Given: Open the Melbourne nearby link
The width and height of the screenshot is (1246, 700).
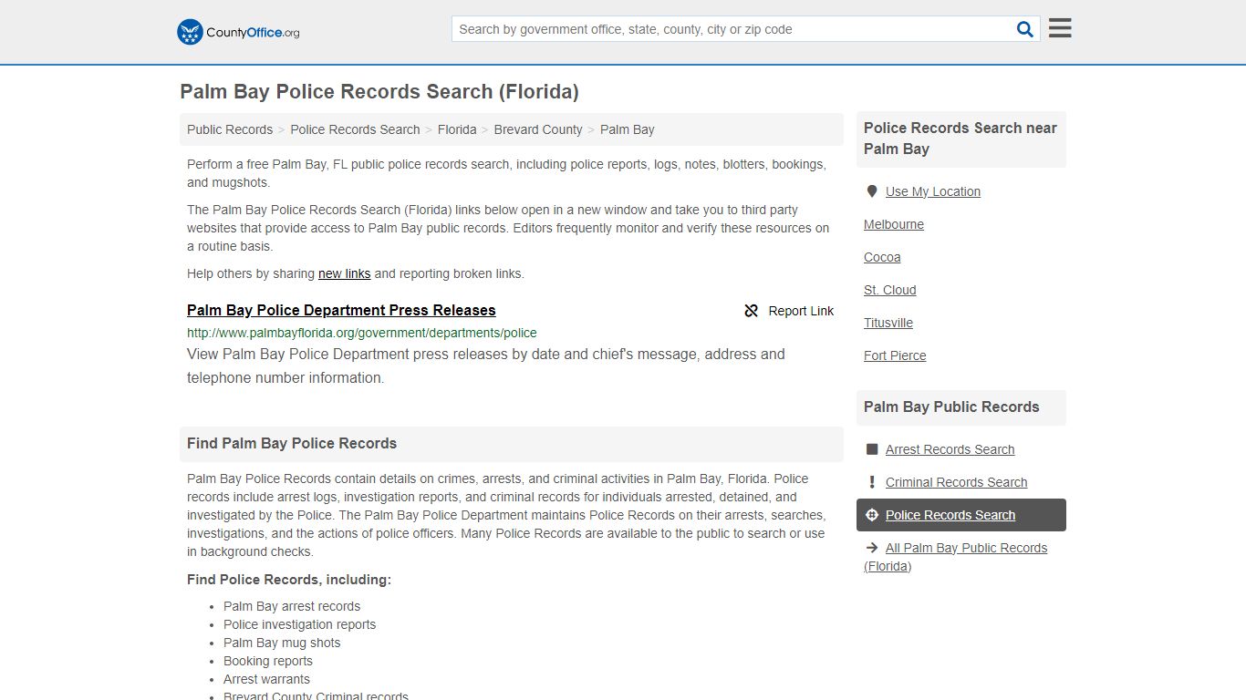Looking at the screenshot, I should (894, 224).
